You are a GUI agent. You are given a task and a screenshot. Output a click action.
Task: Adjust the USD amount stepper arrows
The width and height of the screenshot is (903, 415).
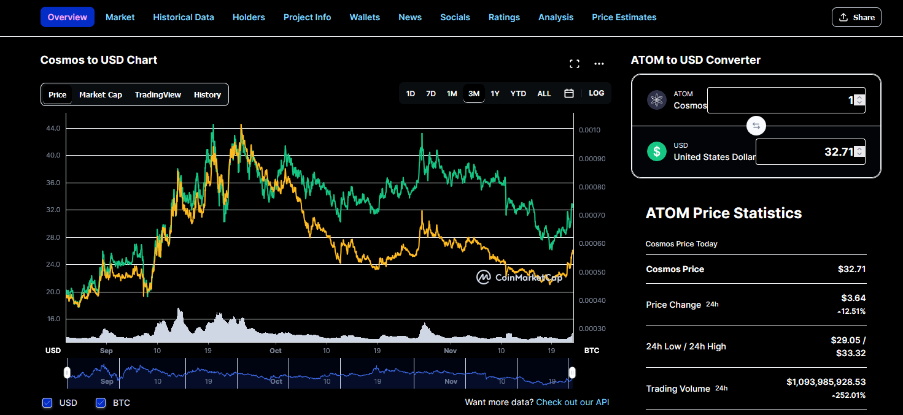(x=859, y=151)
